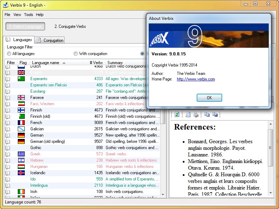Click the language list scrollbar thumb
Viewport: 279px width, 209px height.
tap(163, 116)
